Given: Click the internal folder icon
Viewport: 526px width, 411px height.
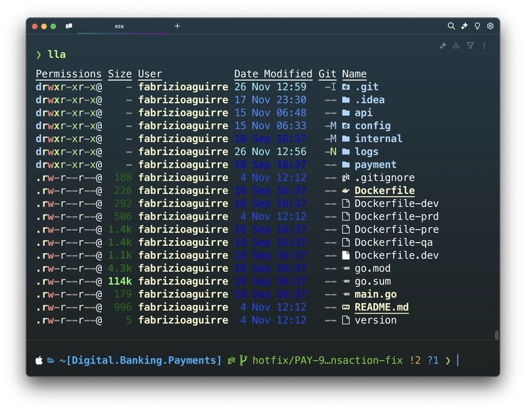Looking at the screenshot, I should (346, 139).
